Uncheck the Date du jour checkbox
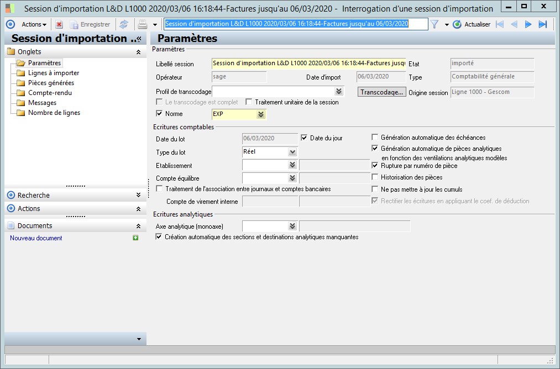The height and width of the screenshot is (369, 560). tap(304, 138)
